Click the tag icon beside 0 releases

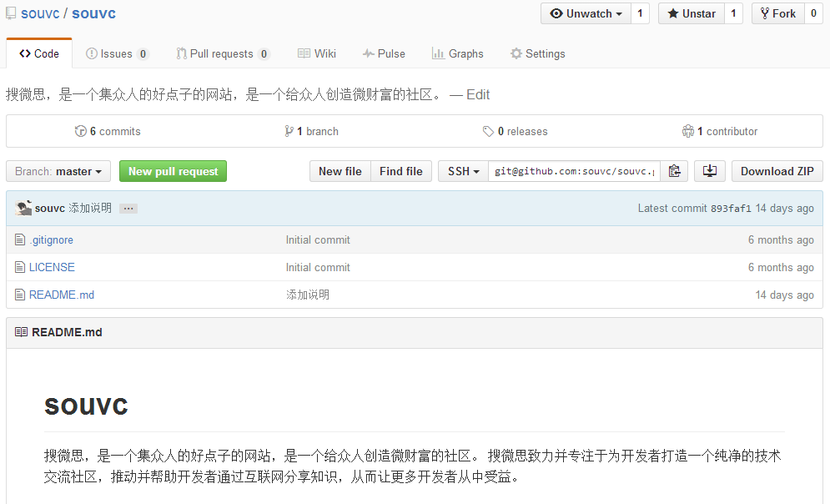pos(488,131)
